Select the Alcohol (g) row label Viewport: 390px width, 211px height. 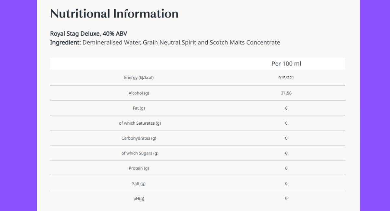(x=139, y=93)
